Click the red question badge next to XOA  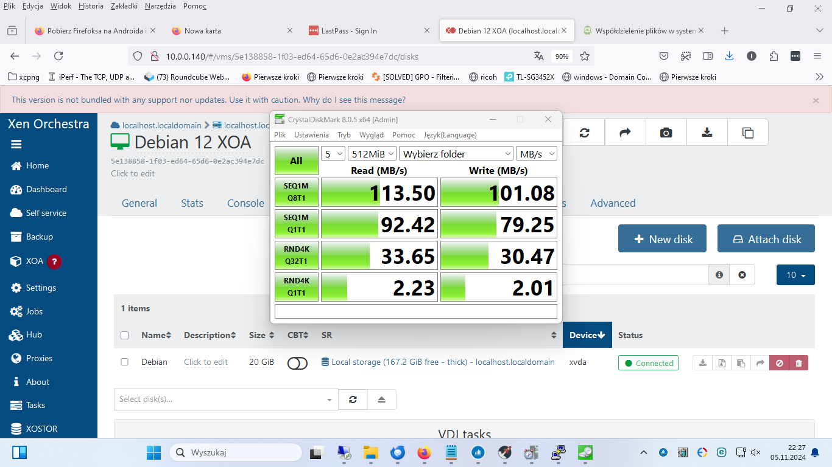click(54, 261)
